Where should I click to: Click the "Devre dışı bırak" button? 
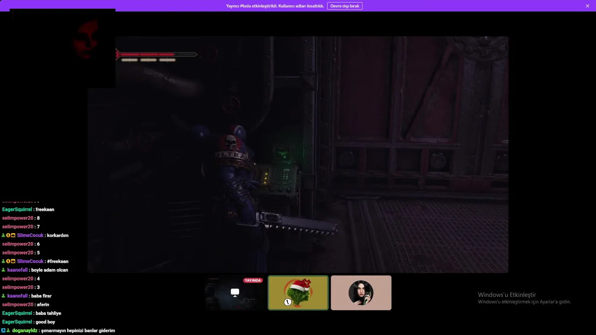point(345,6)
